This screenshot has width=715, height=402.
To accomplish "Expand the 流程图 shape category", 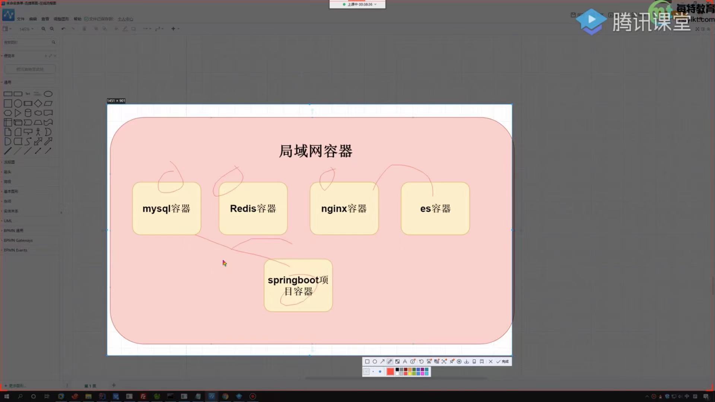I will 9,162.
